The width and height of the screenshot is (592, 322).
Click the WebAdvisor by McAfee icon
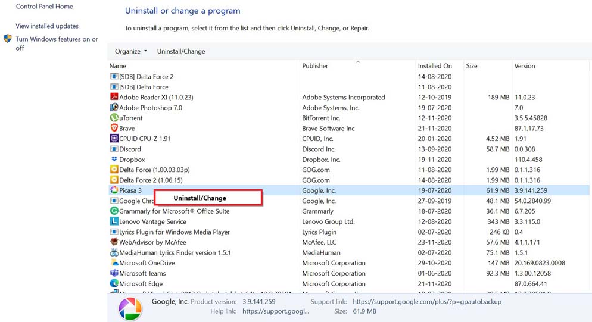point(114,242)
